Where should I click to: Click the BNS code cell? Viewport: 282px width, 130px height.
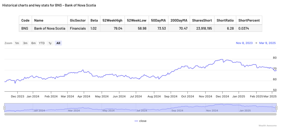[x=25, y=28]
